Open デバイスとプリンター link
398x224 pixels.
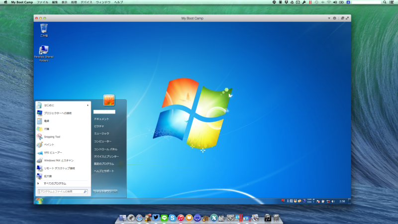pos(106,156)
